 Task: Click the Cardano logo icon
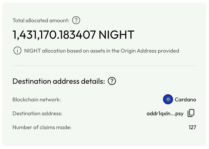(x=168, y=100)
